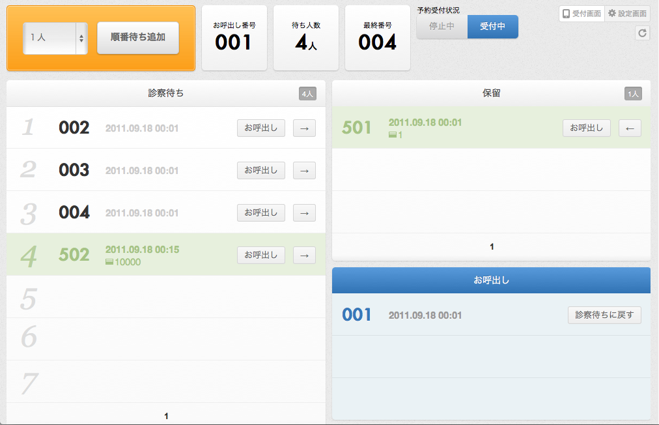Select ticket number 002 in the waiting list
The height and width of the screenshot is (425, 659).
coord(74,128)
